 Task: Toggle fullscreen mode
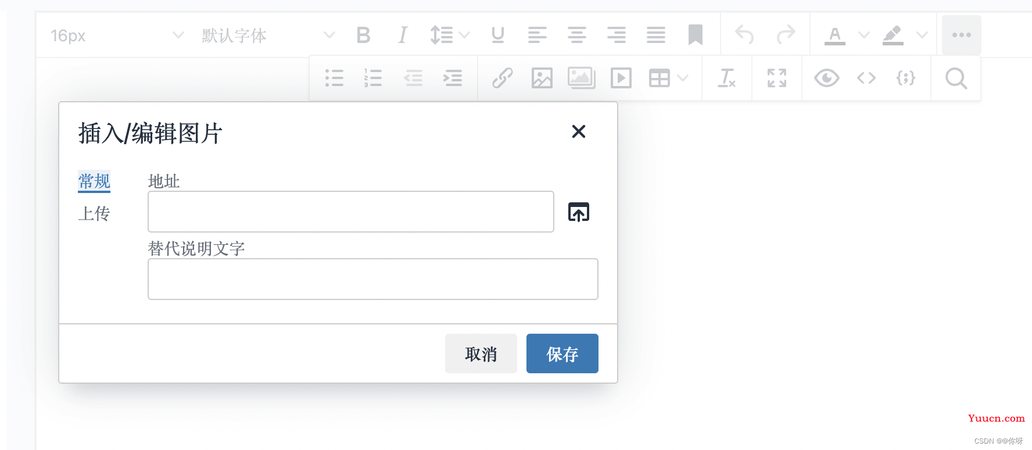(777, 78)
